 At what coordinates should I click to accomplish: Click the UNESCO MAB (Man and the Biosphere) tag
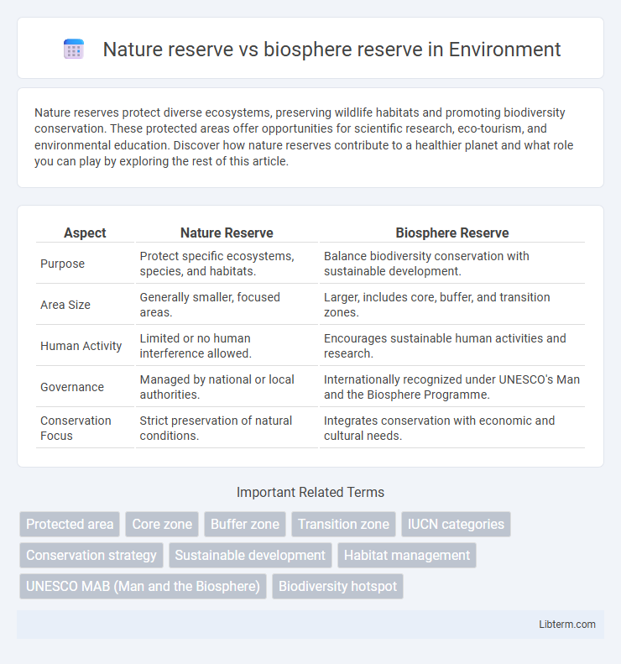coord(143,586)
